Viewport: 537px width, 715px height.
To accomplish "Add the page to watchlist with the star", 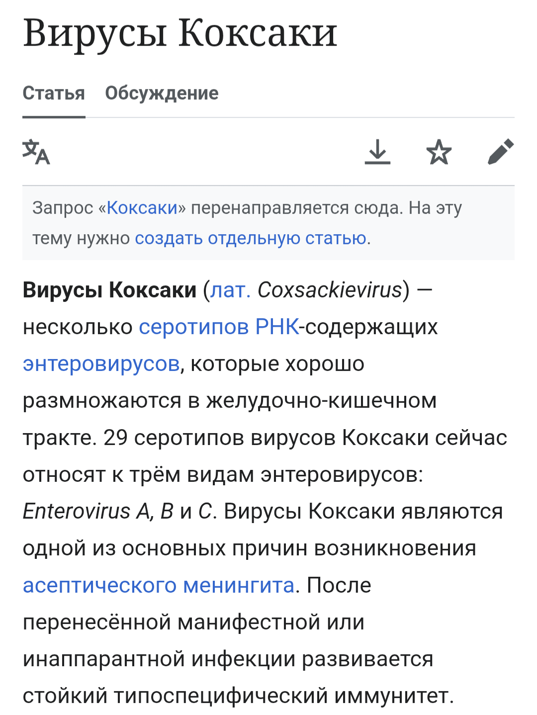I will 439,152.
